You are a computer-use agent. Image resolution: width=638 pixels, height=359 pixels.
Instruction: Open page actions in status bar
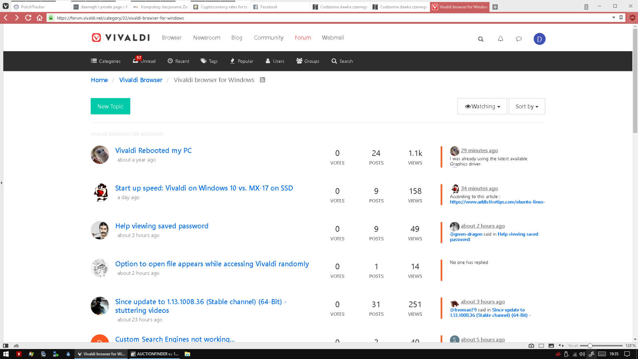(x=561, y=346)
